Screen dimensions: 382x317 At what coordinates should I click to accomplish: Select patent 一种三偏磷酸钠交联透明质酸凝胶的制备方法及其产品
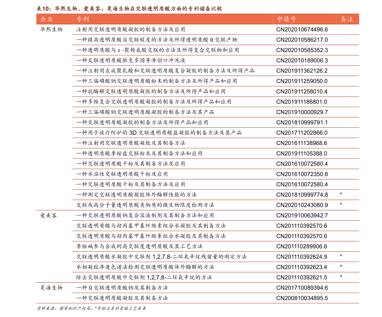pyautogui.click(x=145, y=112)
